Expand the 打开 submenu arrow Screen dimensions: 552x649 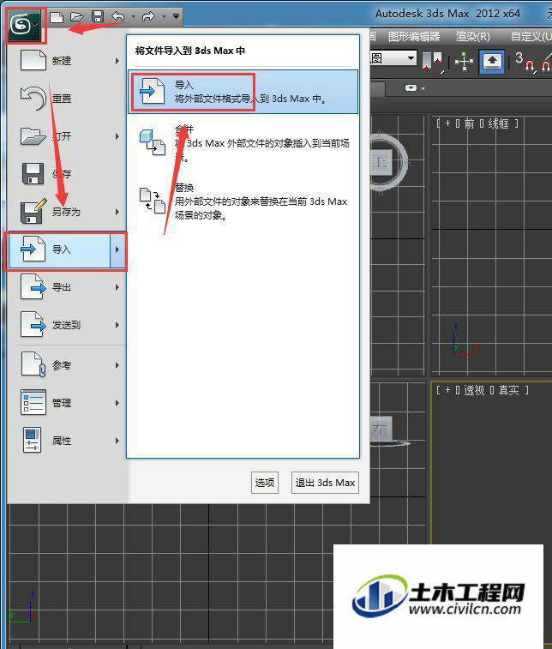117,136
